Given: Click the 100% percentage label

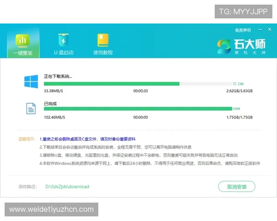Looking at the screenshot, I should [x=236, y=109].
